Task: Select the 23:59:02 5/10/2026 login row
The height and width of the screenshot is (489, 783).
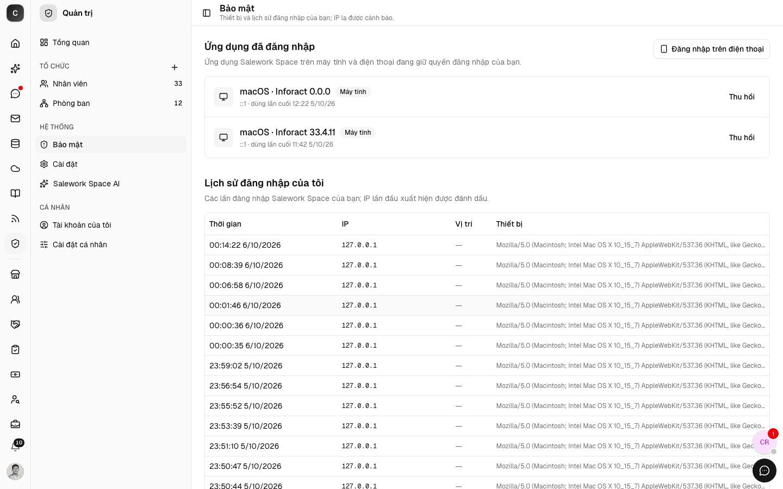Action: click(487, 366)
